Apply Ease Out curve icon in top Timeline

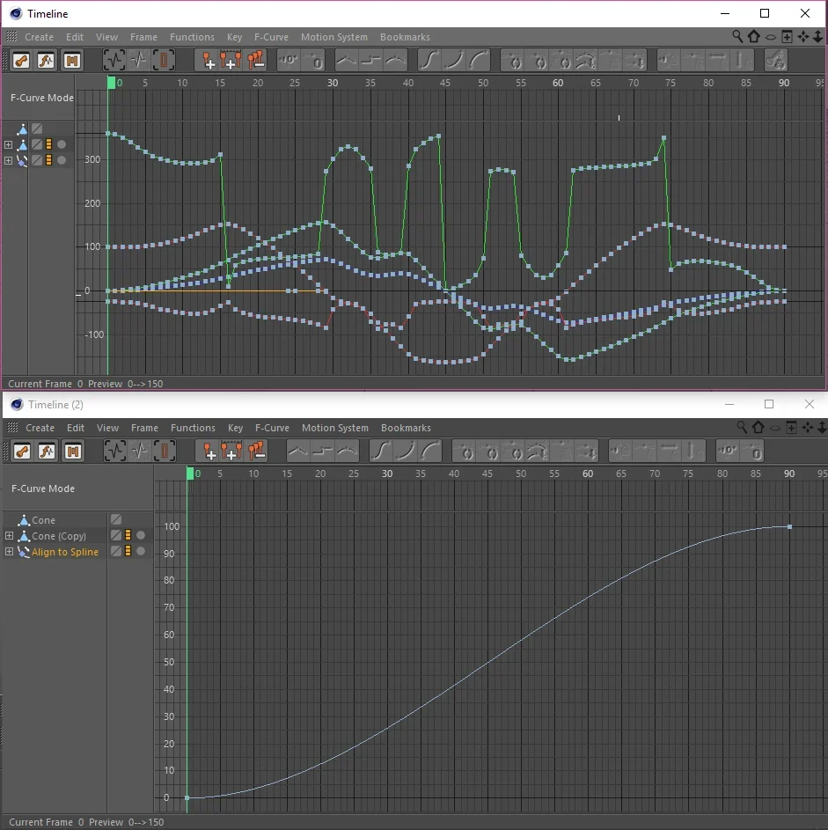[479, 61]
